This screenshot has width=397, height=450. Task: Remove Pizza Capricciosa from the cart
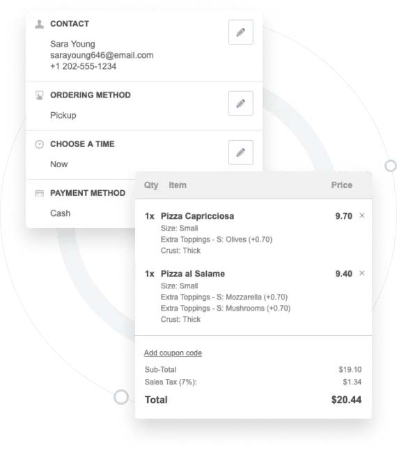pyautogui.click(x=362, y=215)
